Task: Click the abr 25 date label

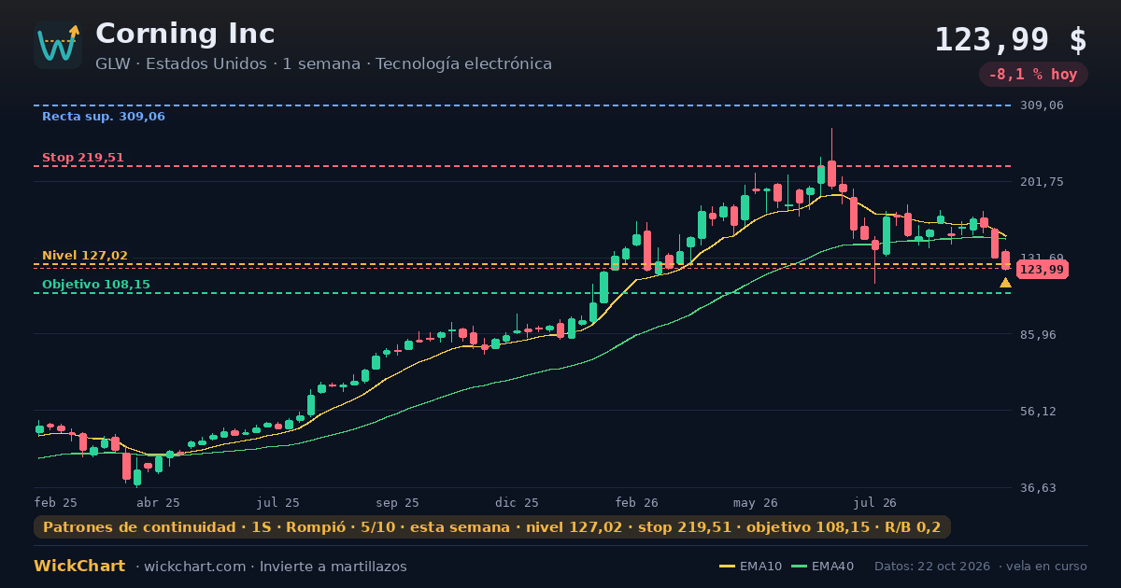Action: point(159,502)
